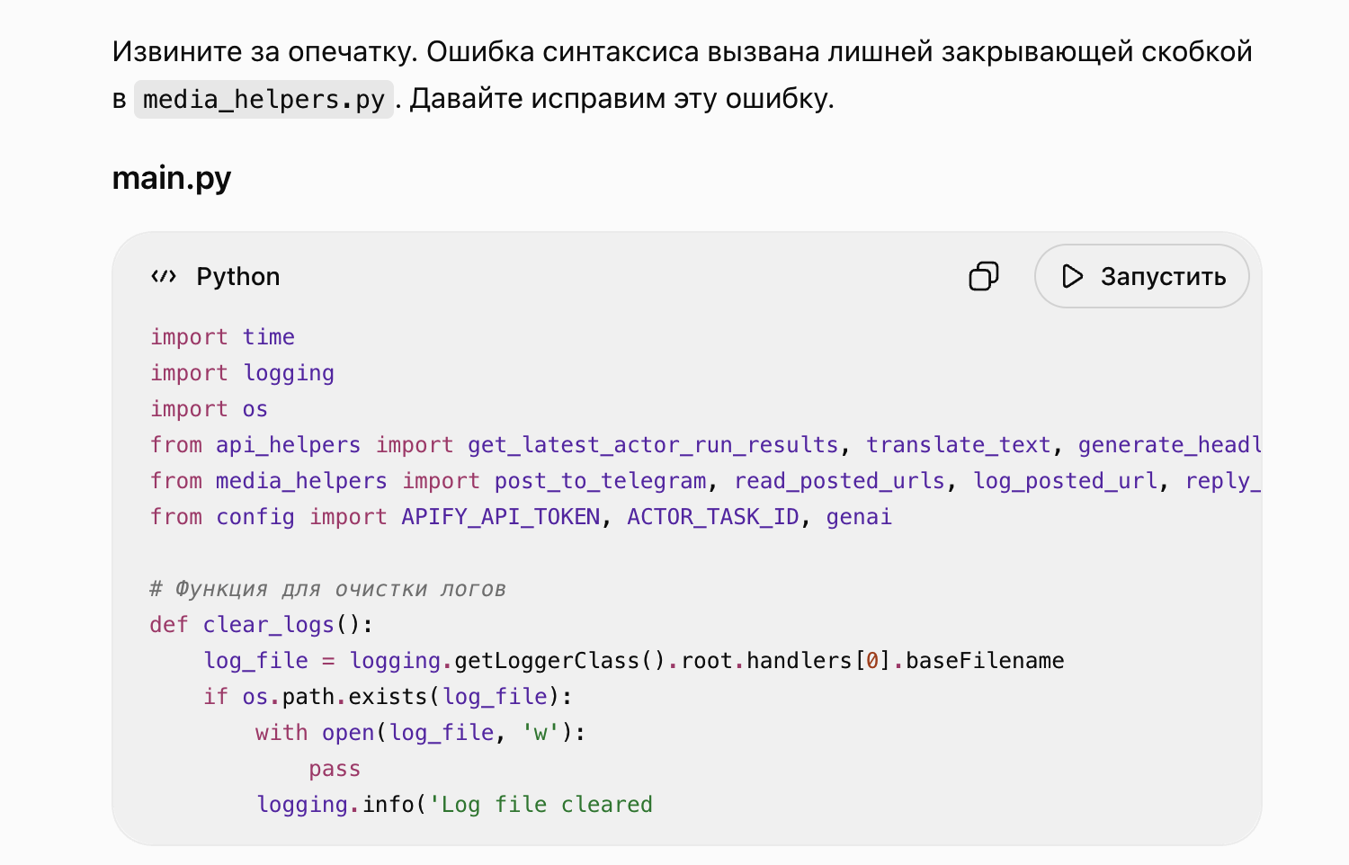Click the play triangle icon in Запустить
1349x865 pixels.
1072,276
